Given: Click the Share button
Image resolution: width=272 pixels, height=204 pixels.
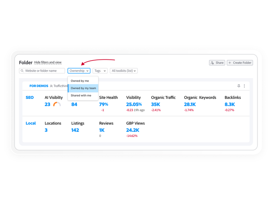Looking at the screenshot, I should [x=217, y=63].
